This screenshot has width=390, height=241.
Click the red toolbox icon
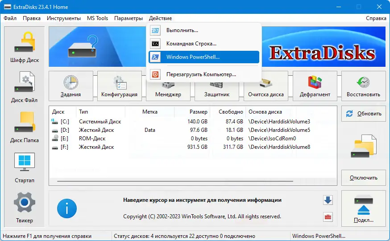tap(328, 217)
